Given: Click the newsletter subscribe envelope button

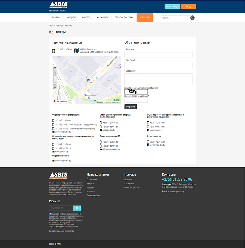Looking at the screenshot, I should pos(77,208).
